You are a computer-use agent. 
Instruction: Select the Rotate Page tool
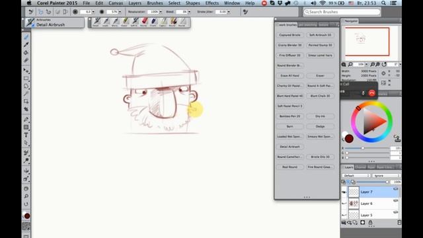(26, 204)
